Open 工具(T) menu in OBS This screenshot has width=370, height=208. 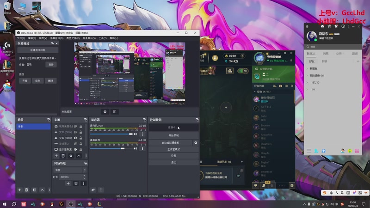pyautogui.click(x=103, y=38)
